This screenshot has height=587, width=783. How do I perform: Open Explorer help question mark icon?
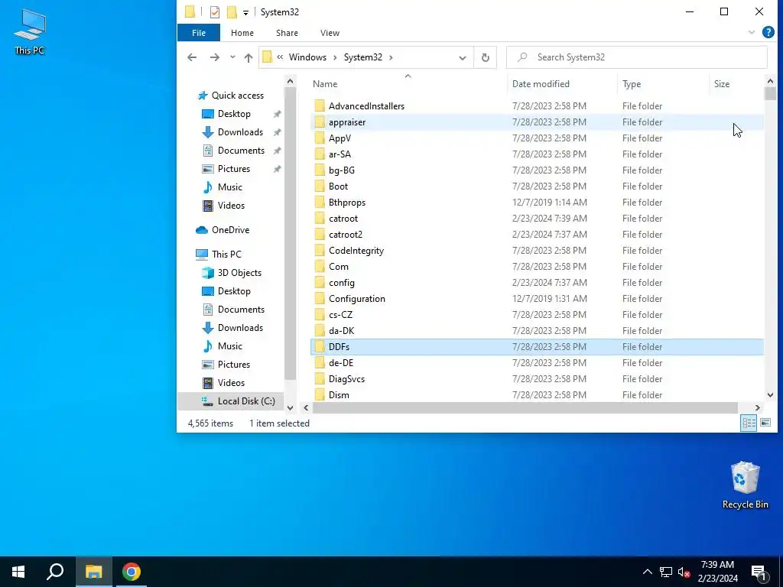click(768, 32)
